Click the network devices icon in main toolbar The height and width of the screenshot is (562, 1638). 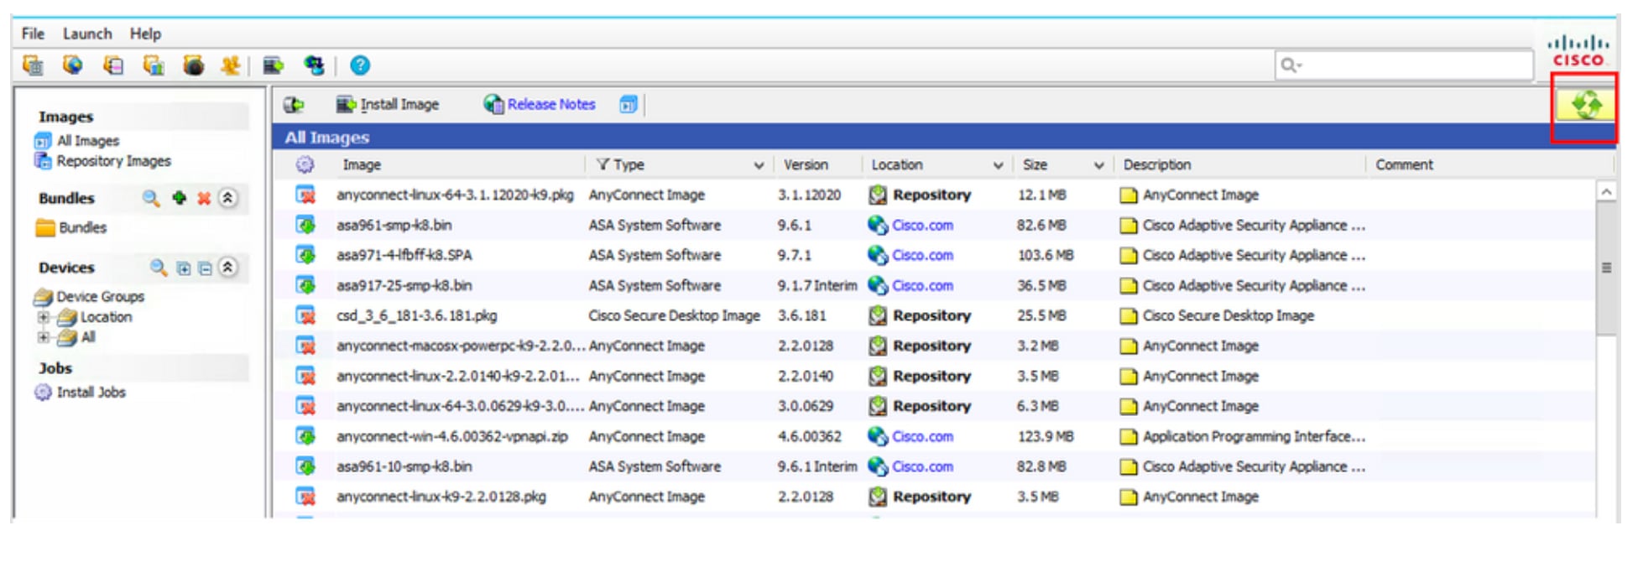(x=314, y=65)
